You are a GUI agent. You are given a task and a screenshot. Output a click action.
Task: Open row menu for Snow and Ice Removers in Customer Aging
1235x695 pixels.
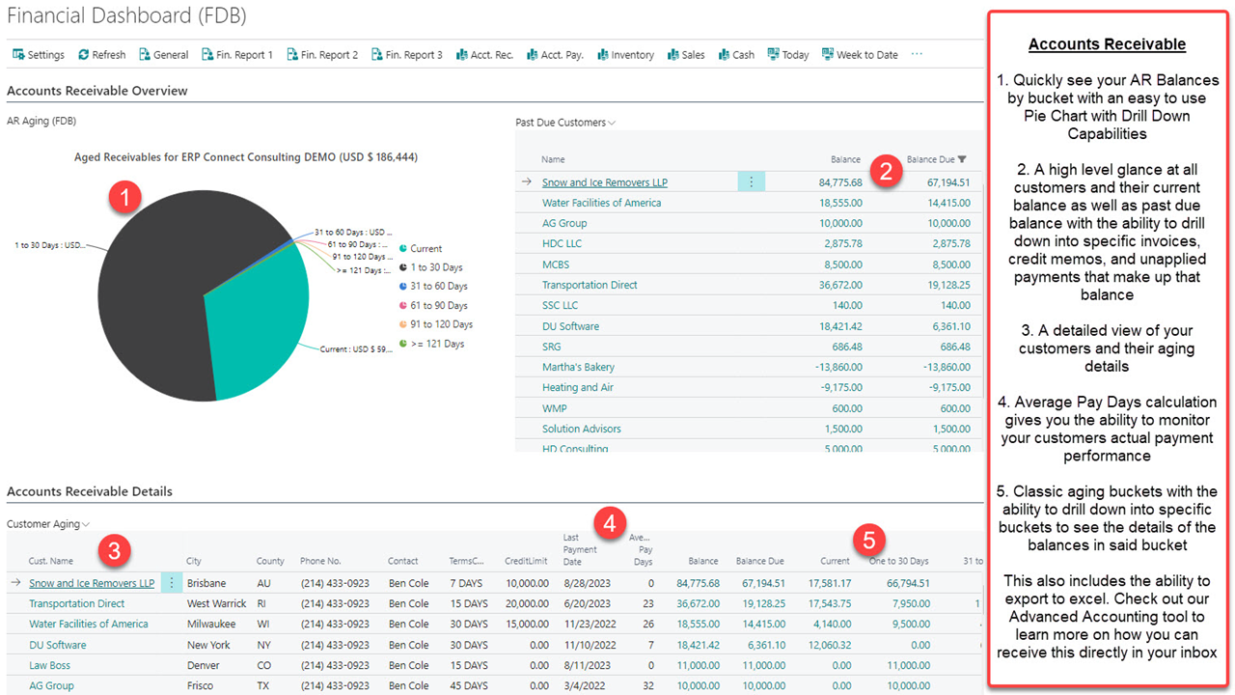pyautogui.click(x=172, y=583)
